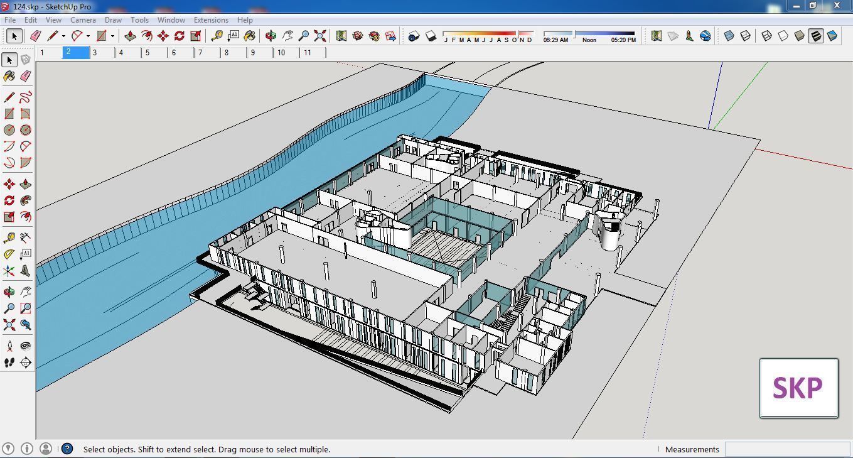
Task: Open 3D Warehouse from top toolbar
Action: [358, 36]
